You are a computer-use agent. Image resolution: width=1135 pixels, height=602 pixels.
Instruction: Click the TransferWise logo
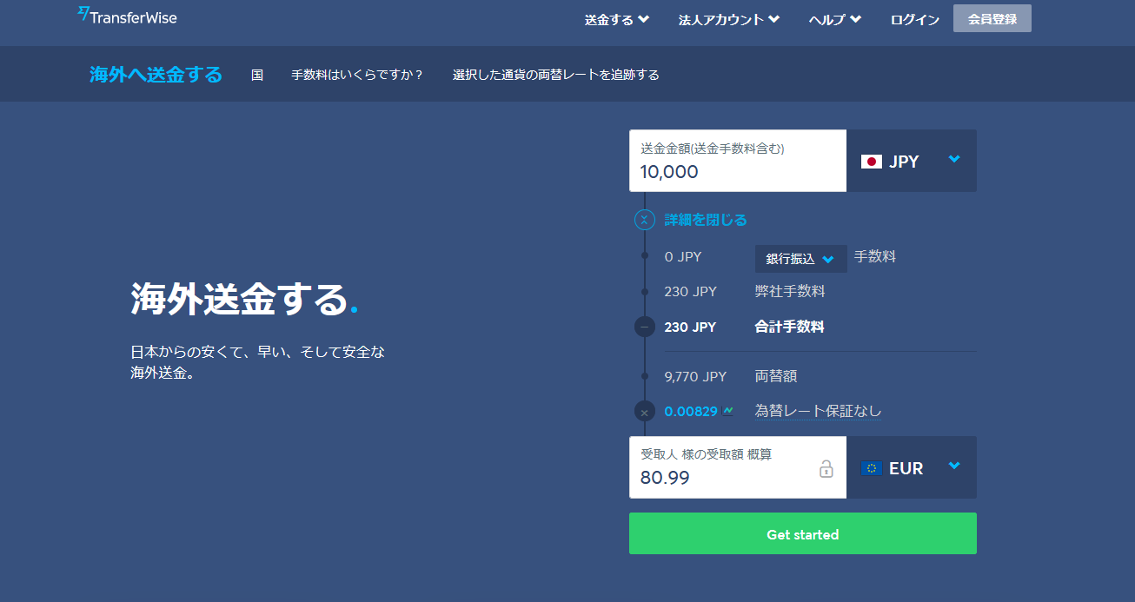coord(127,16)
